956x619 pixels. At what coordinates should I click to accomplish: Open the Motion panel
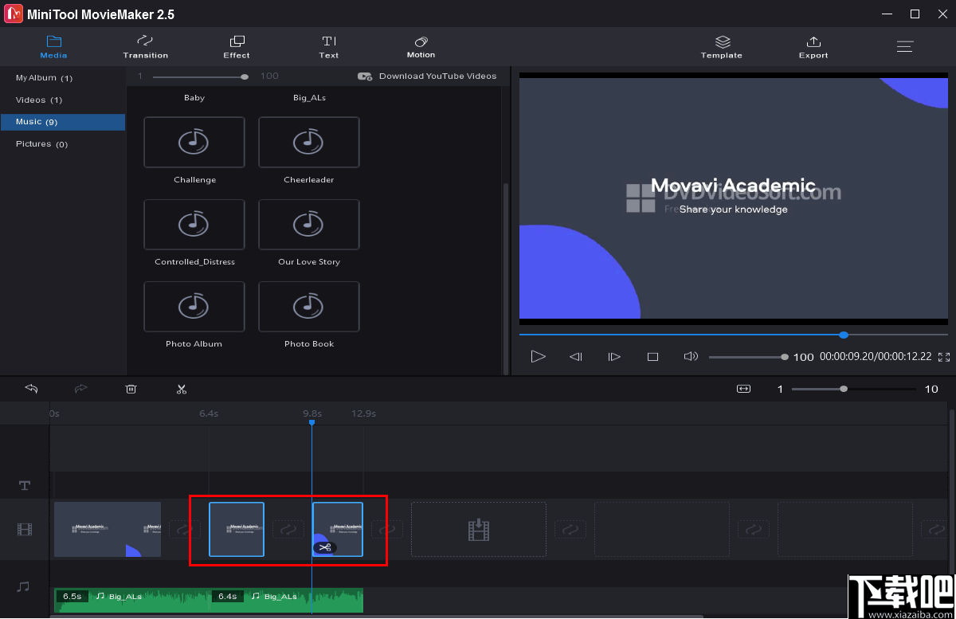coord(421,46)
